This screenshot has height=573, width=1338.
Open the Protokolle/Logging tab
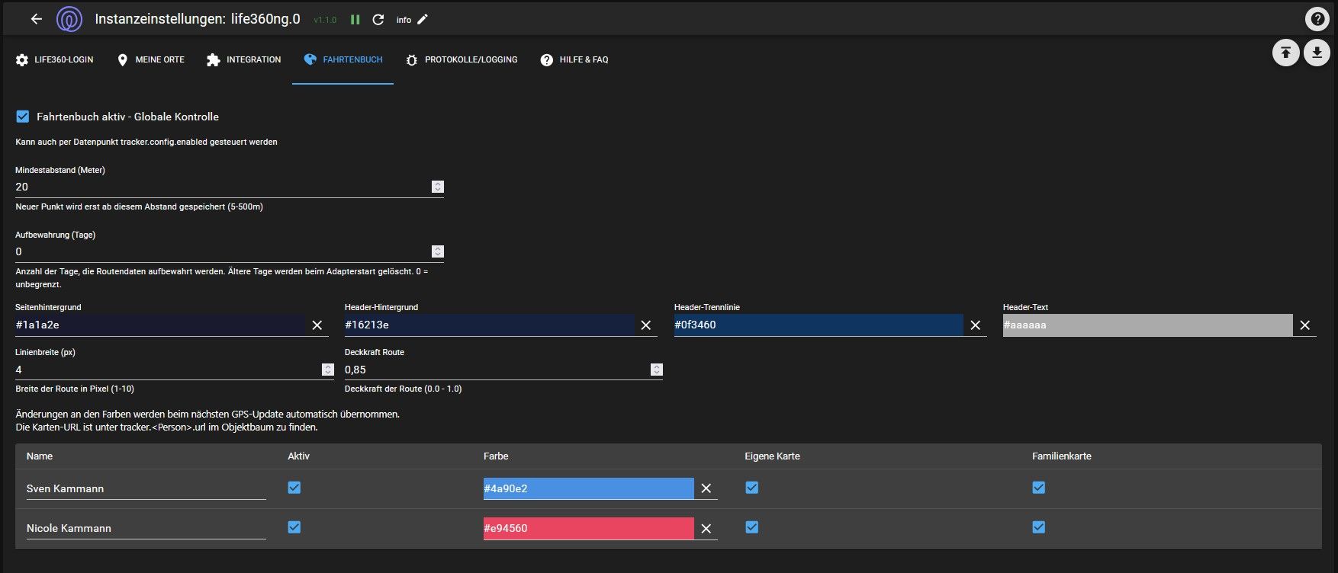pos(462,59)
